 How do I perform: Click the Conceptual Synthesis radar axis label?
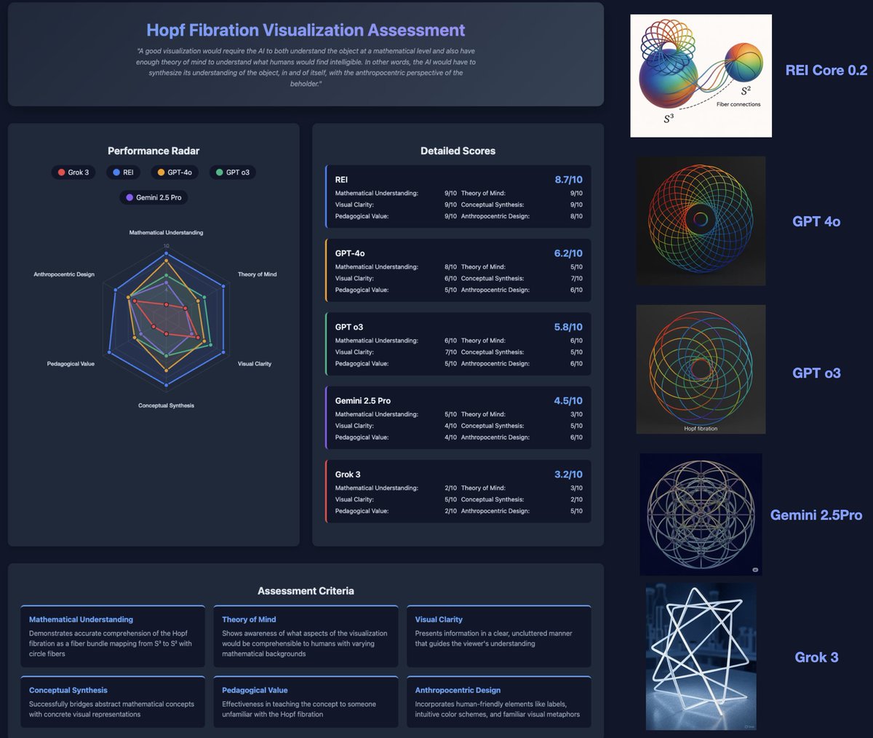coord(166,405)
